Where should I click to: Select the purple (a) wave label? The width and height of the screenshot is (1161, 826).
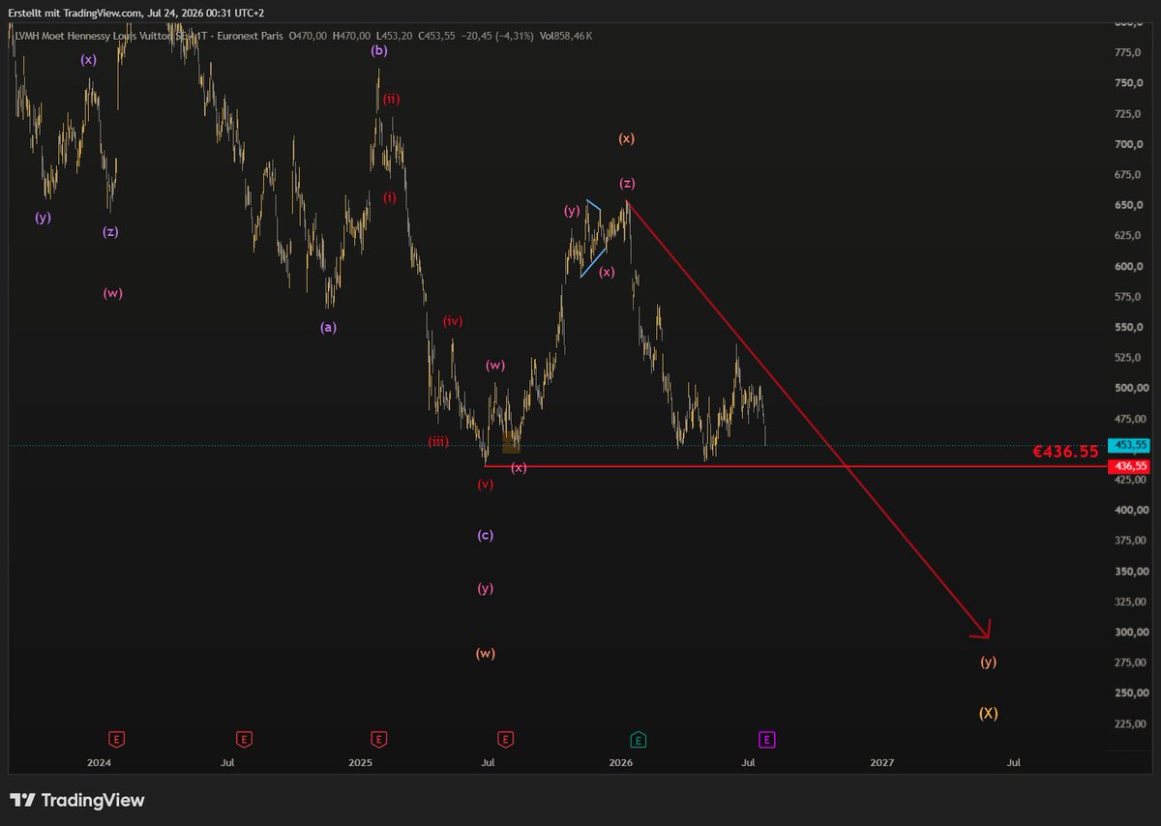point(329,327)
